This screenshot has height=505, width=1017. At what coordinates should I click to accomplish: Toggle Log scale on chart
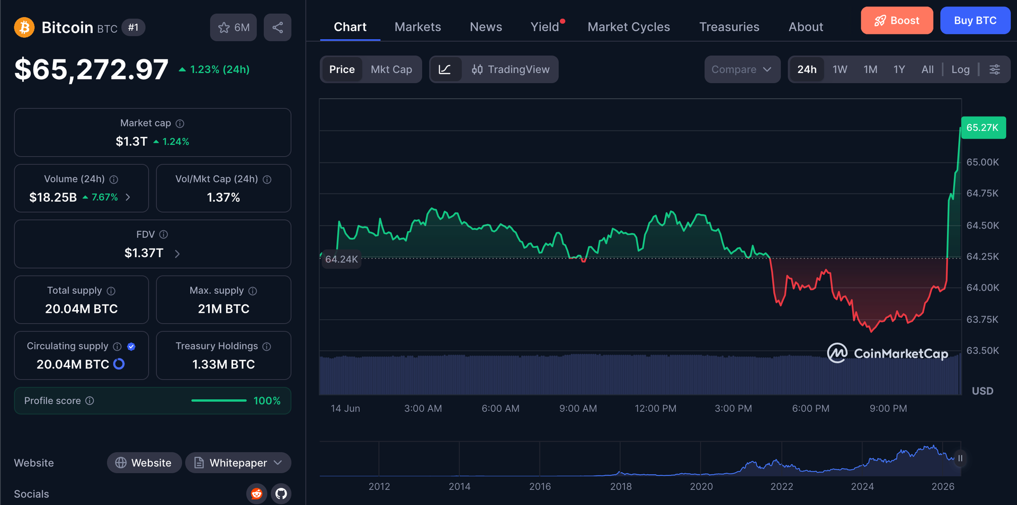960,69
